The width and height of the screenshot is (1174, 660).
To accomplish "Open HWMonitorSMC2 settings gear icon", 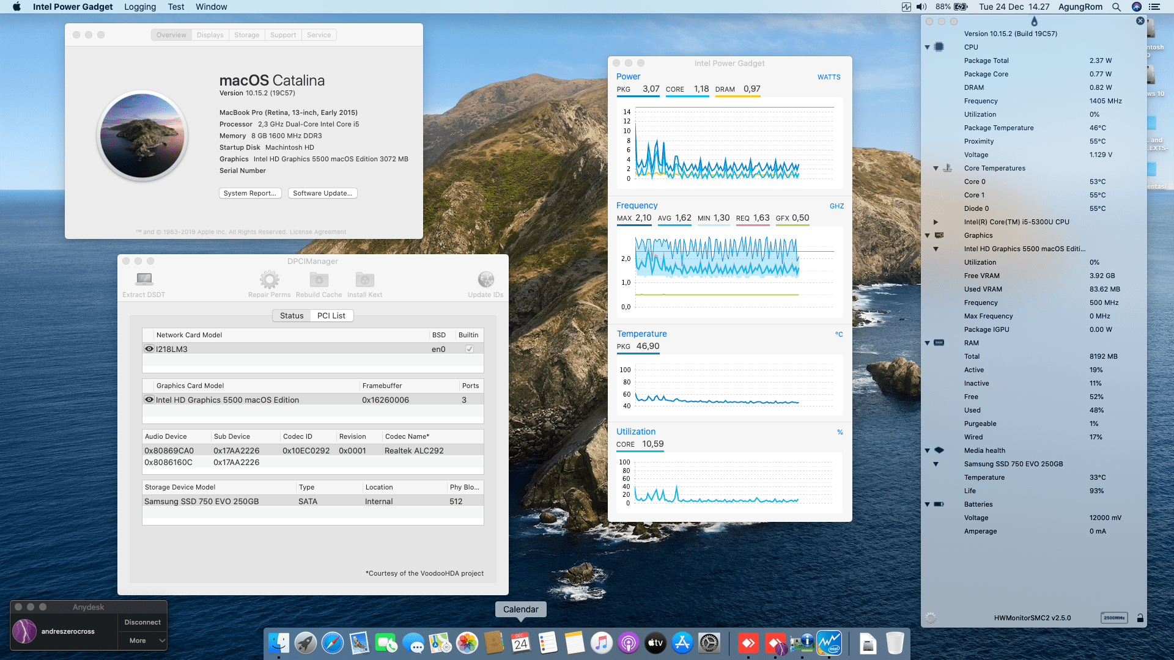I will [931, 618].
